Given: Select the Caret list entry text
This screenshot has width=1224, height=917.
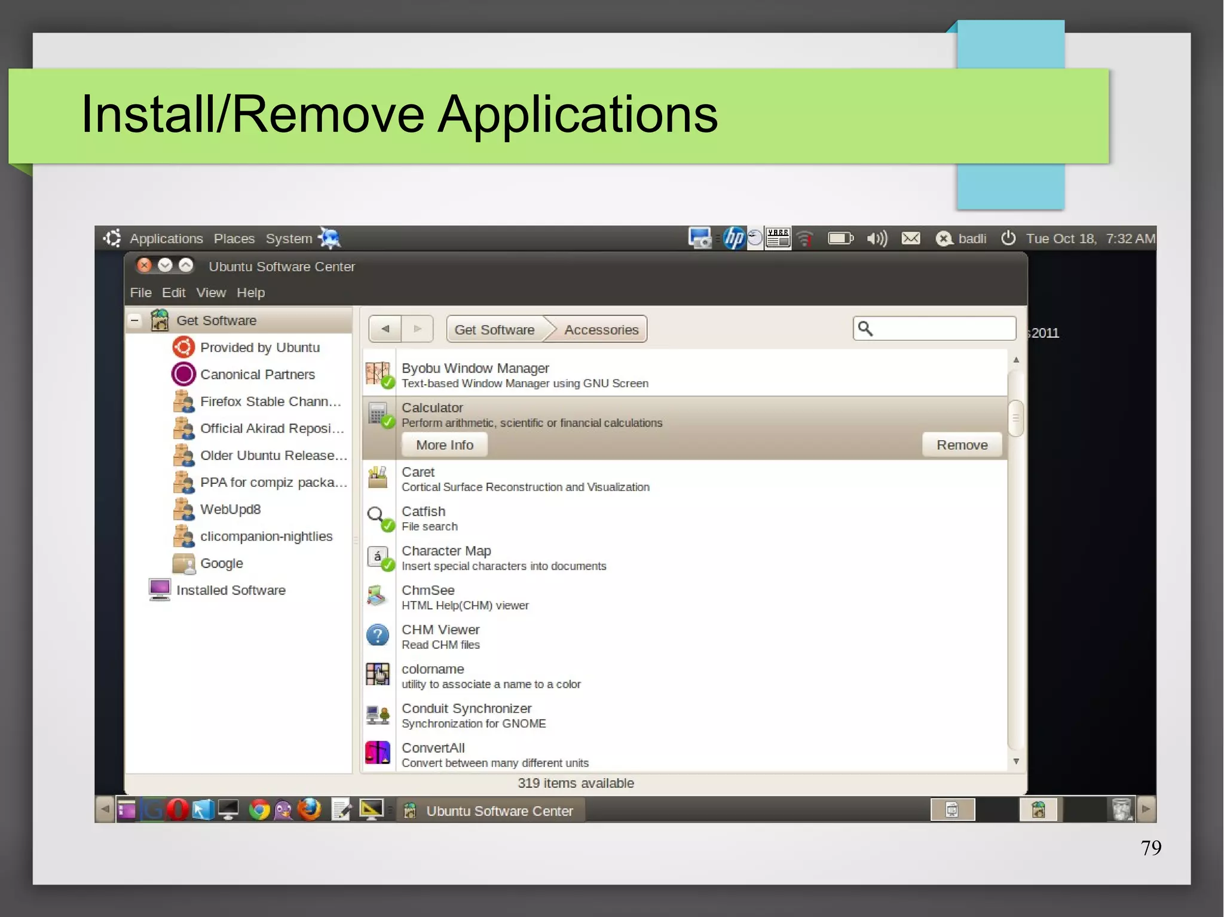Looking at the screenshot, I should click(525, 479).
